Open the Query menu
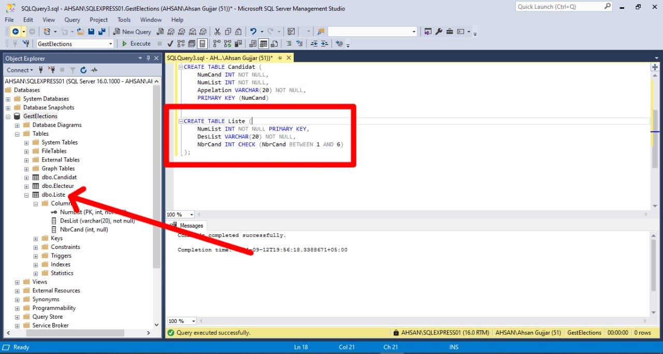 pyautogui.click(x=72, y=20)
